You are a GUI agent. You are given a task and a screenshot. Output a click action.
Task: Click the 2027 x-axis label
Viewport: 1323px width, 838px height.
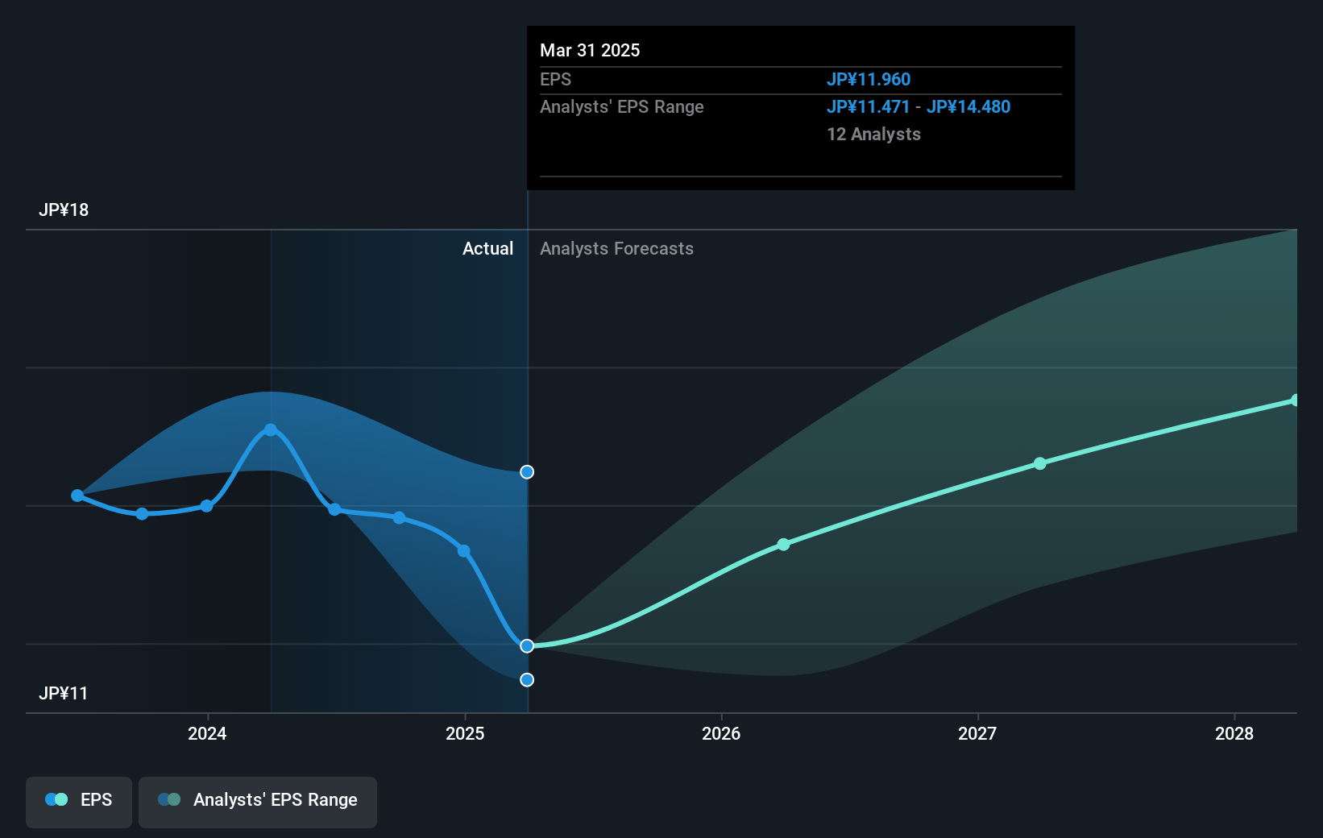point(977,733)
